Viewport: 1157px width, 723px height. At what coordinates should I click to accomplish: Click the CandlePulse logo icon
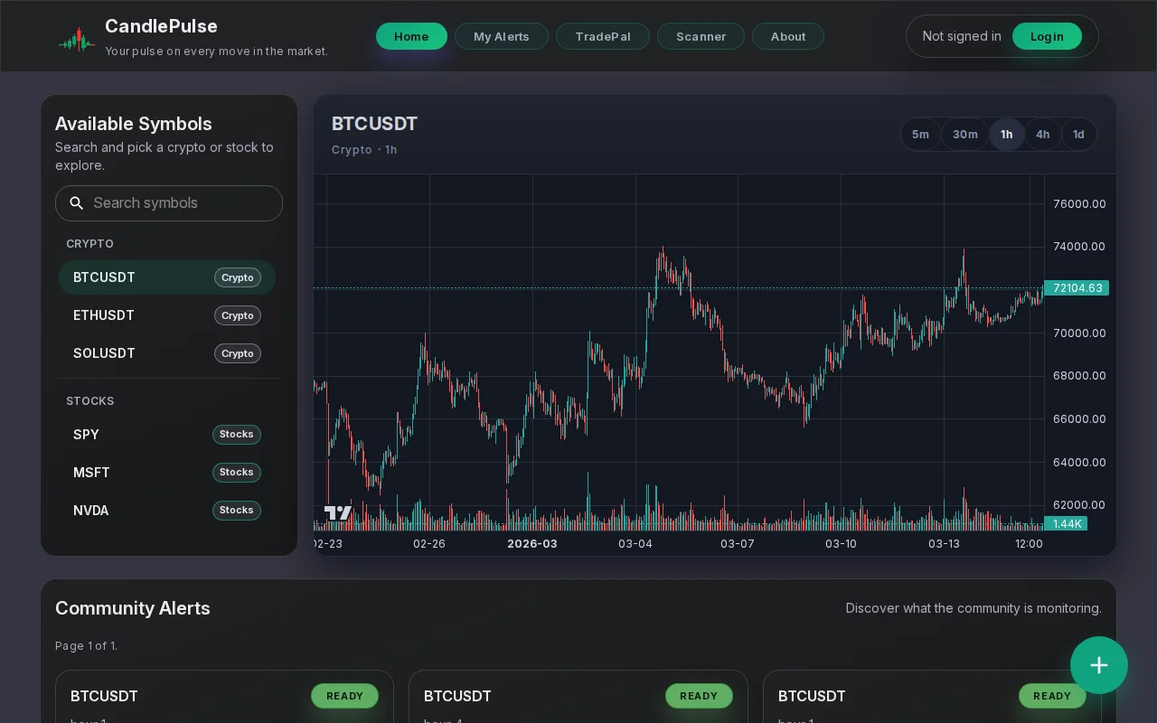point(77,39)
